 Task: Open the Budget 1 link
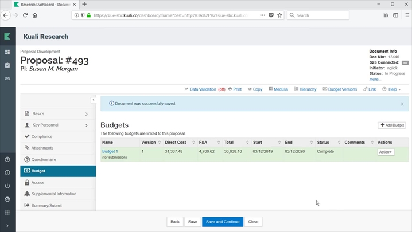click(110, 151)
